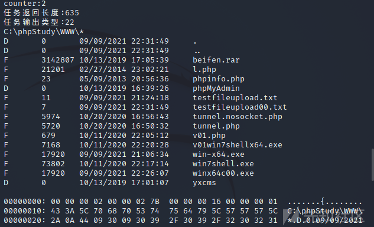Select winx64c00.exe file name
The width and height of the screenshot is (374, 227).
click(223, 173)
